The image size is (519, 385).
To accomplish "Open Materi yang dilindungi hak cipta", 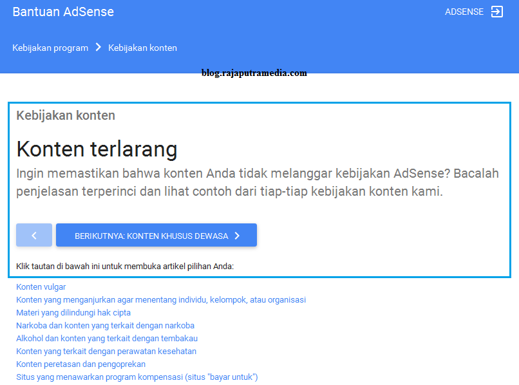I will pyautogui.click(x=73, y=313).
